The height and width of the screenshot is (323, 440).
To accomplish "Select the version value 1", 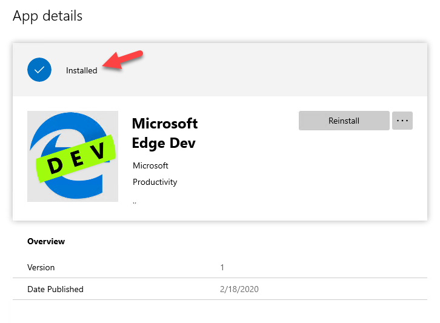I will pos(222,267).
